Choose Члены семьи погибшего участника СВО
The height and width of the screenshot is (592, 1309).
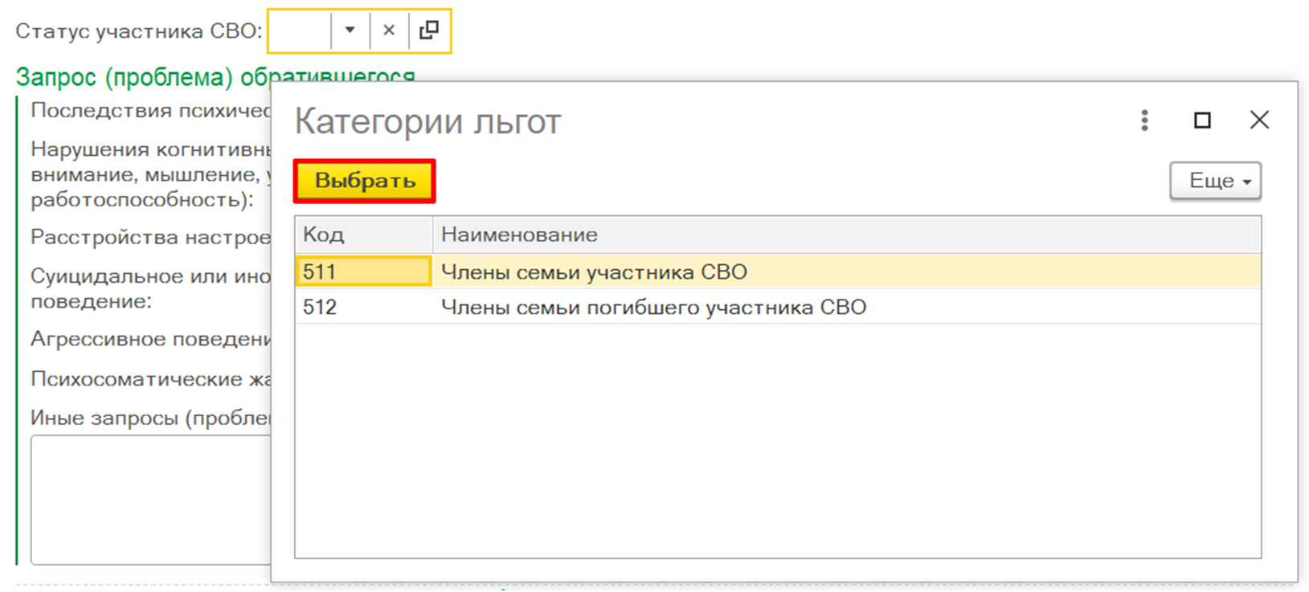click(x=653, y=307)
